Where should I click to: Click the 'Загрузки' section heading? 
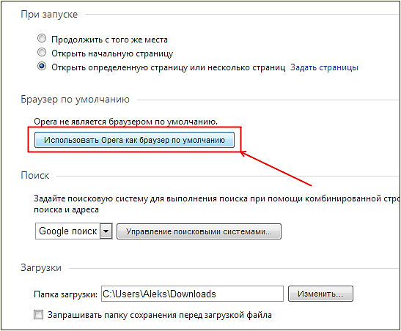point(41,268)
